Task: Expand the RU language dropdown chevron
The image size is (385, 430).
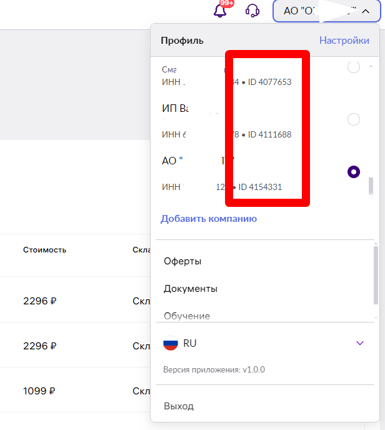Action: click(360, 343)
